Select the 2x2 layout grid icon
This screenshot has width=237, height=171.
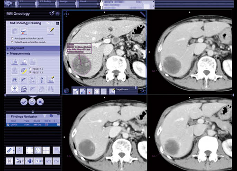(x=46, y=150)
